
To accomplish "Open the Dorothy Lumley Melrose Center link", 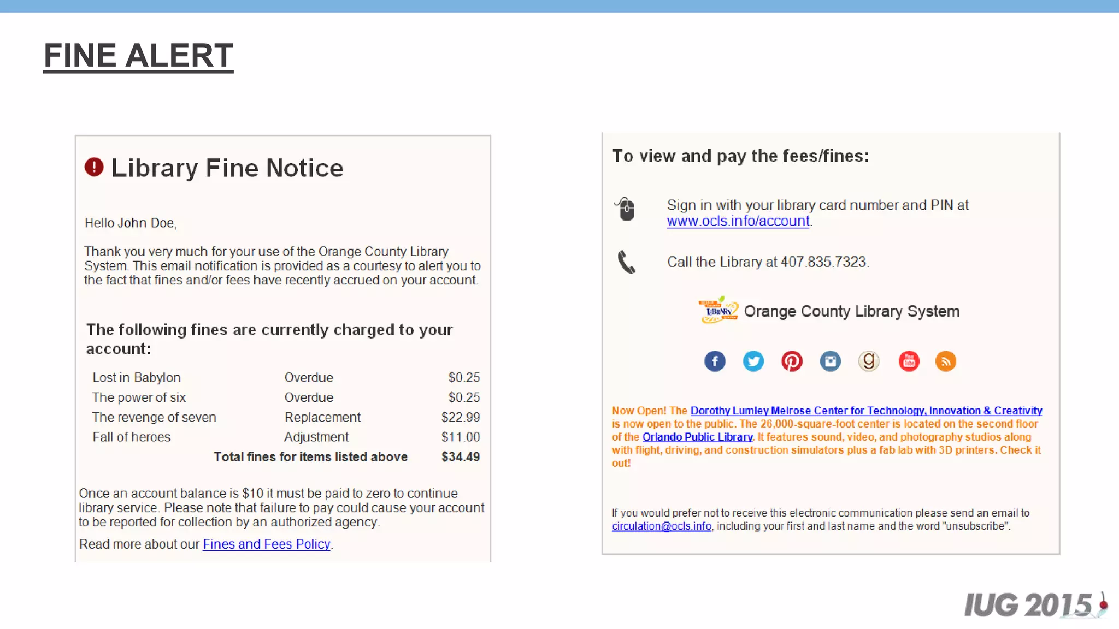I will (866, 411).
